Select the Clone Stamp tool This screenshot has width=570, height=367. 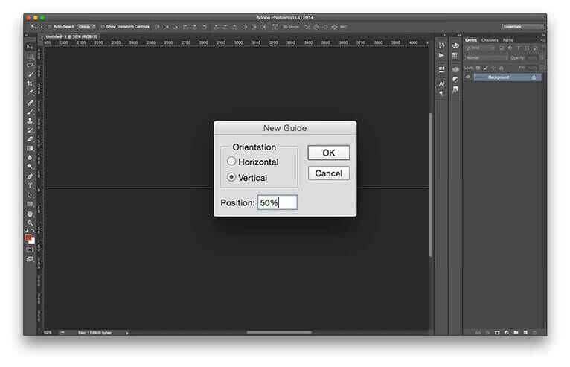(x=30, y=121)
